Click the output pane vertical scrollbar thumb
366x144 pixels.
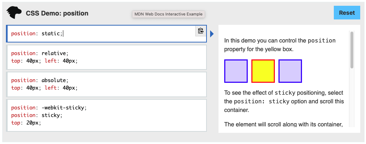click(352, 50)
